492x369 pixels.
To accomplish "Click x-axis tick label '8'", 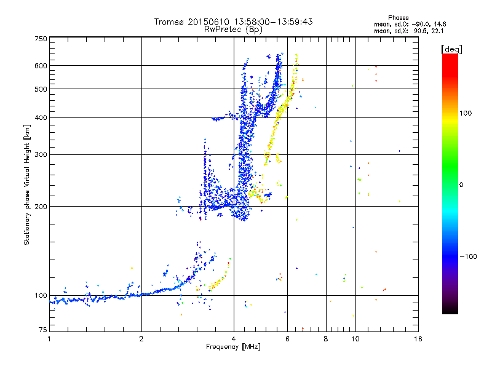I will [x=326, y=339].
